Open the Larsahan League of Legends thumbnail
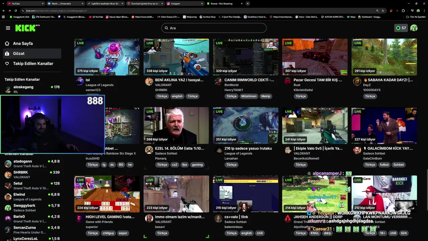 pos(245,126)
